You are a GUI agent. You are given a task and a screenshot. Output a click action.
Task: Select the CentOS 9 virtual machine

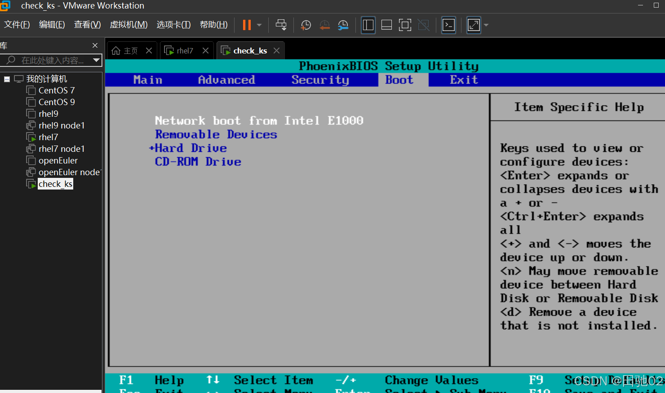[x=57, y=102]
